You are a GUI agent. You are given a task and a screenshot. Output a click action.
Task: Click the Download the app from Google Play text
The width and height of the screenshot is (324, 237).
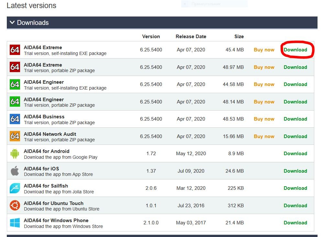click(61, 157)
